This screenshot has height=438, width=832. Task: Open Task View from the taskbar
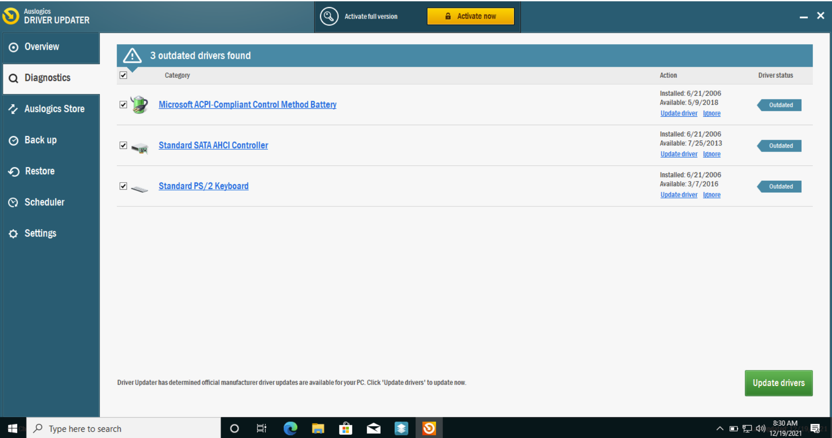262,428
